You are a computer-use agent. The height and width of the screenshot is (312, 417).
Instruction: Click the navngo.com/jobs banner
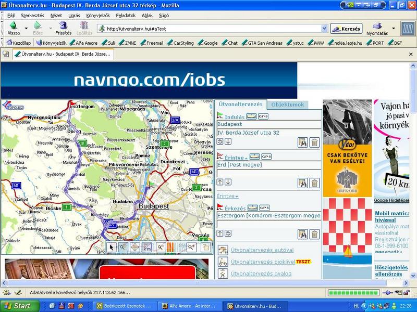tap(149, 81)
